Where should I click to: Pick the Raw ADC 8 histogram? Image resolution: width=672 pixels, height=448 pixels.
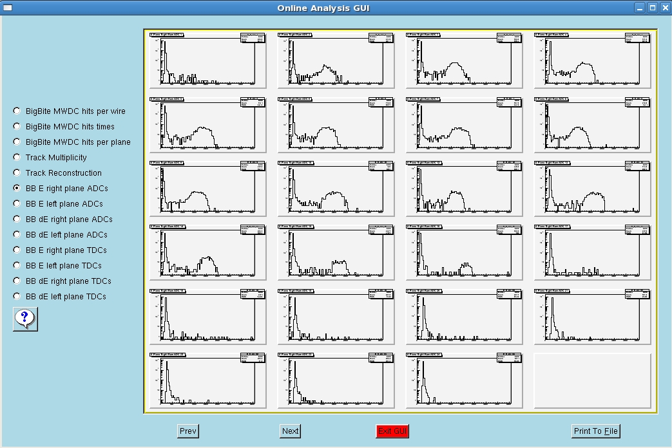coord(592,125)
